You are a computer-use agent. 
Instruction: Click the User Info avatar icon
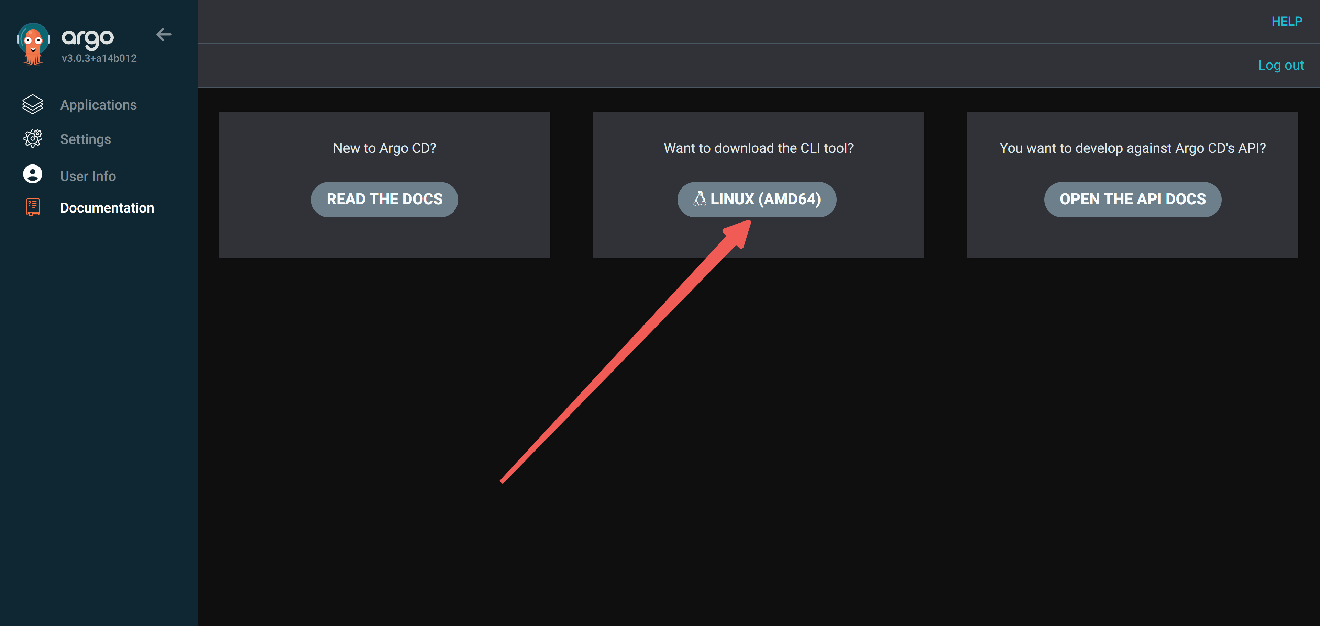pos(33,174)
